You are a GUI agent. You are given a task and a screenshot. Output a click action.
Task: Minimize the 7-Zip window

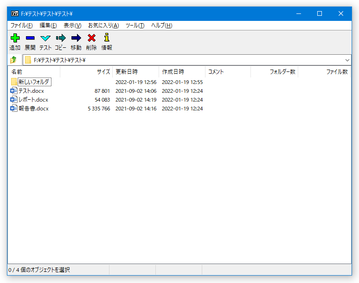pyautogui.click(x=299, y=14)
